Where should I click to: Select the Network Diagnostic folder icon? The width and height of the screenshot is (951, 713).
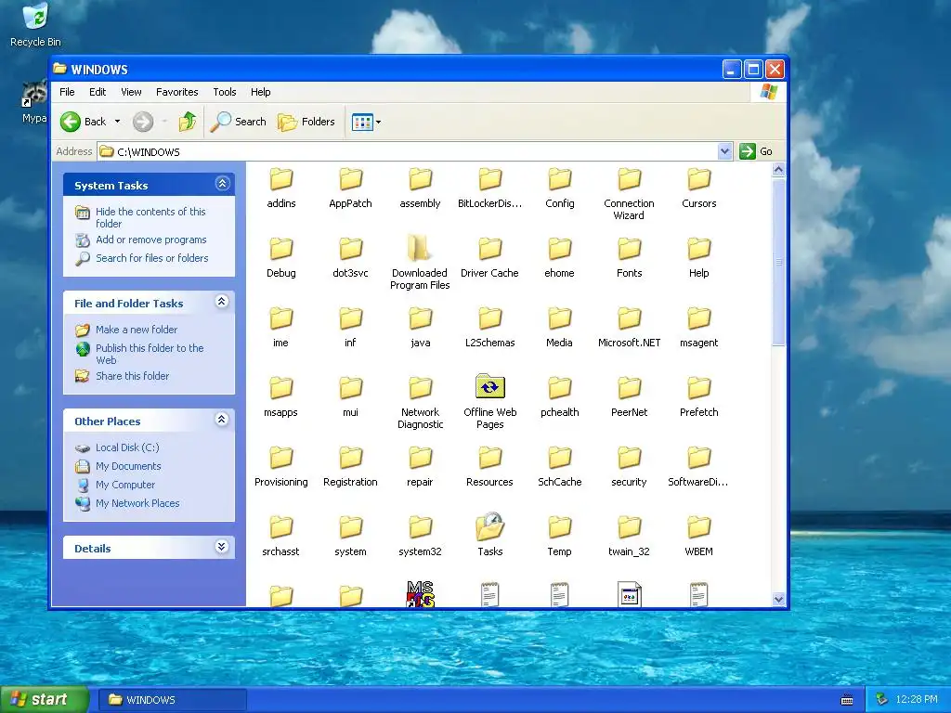coord(421,389)
